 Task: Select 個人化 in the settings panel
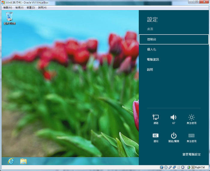click(x=151, y=49)
